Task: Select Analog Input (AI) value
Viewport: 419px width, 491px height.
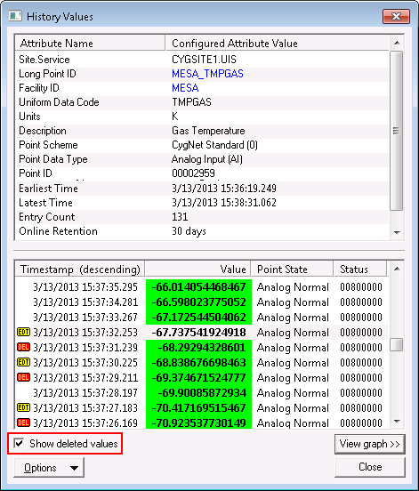Action: pos(207,159)
